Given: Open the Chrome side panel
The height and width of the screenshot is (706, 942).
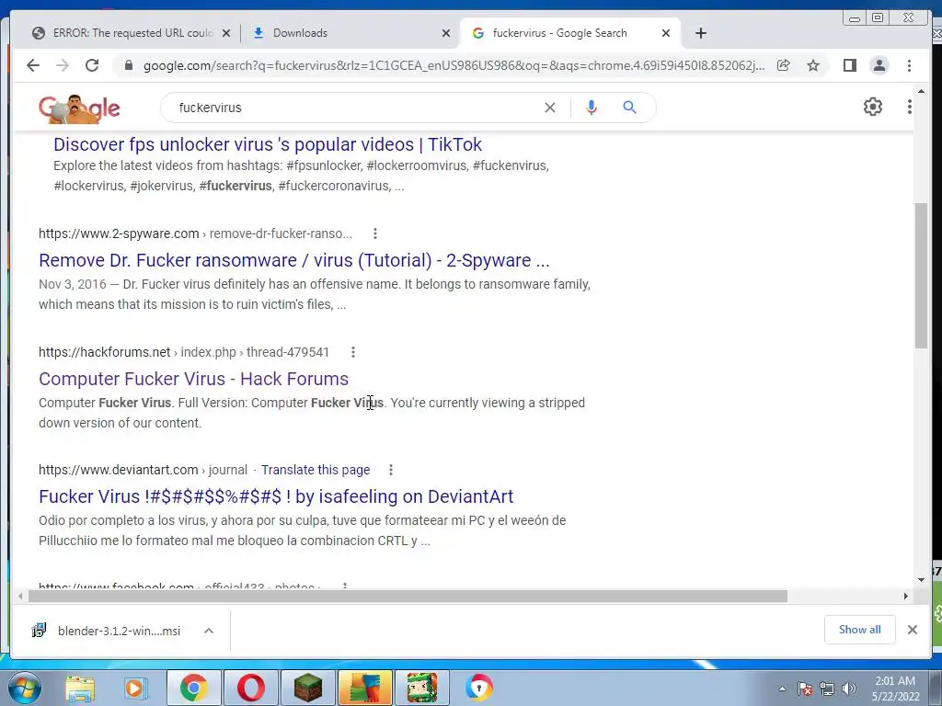Looking at the screenshot, I should 849,65.
